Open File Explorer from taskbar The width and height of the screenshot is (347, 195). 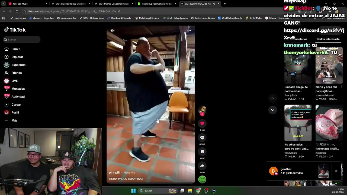(x=190, y=191)
